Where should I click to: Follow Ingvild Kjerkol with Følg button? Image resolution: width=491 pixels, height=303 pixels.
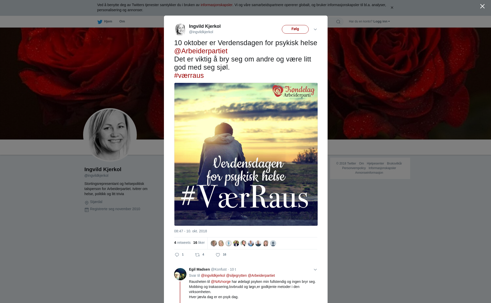295,29
